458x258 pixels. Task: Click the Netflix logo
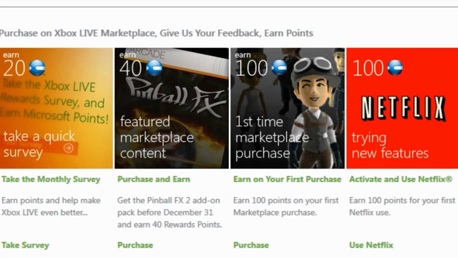(x=403, y=108)
